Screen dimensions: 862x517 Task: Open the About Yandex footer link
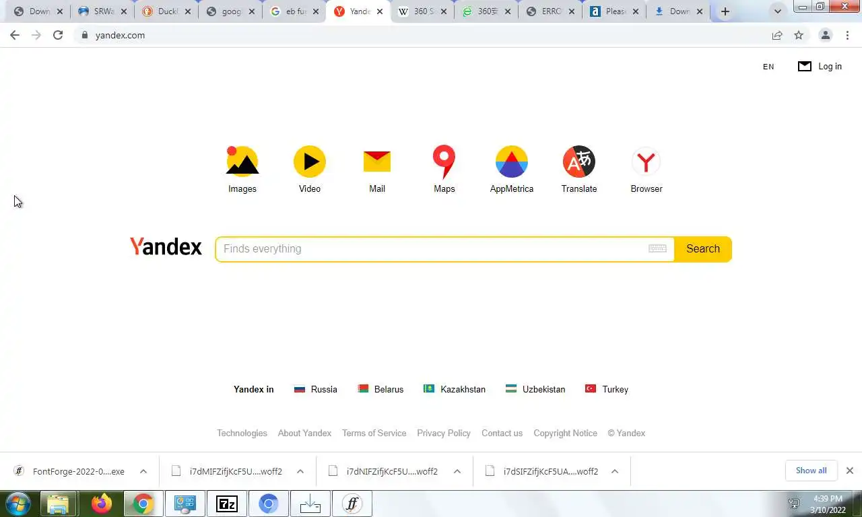click(304, 433)
